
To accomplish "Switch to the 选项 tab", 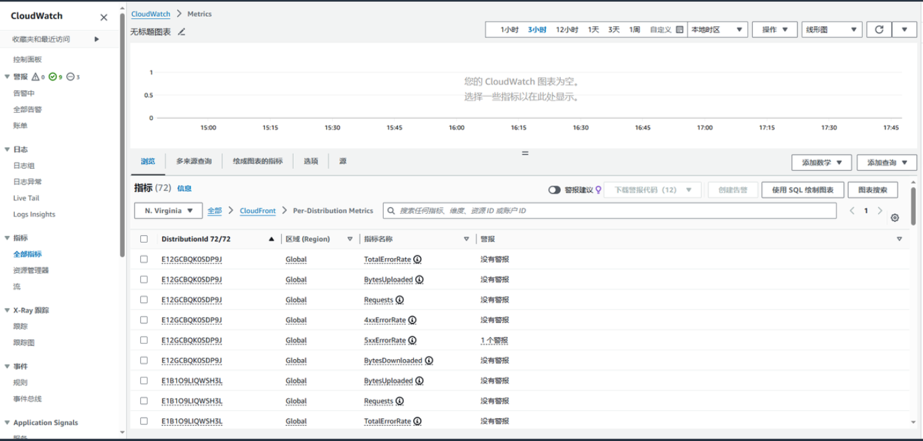I will 311,162.
